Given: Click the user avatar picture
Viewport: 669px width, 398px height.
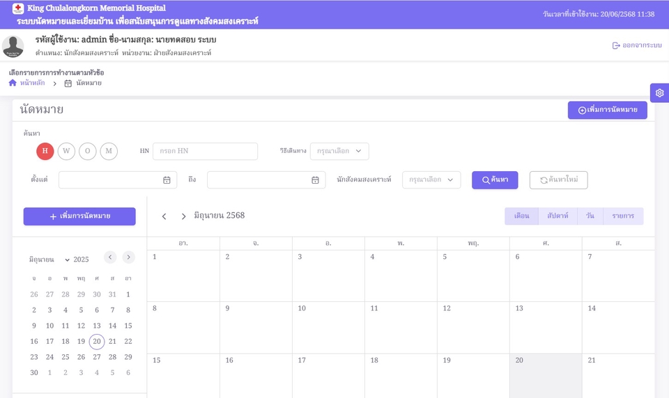Looking at the screenshot, I should (x=13, y=47).
